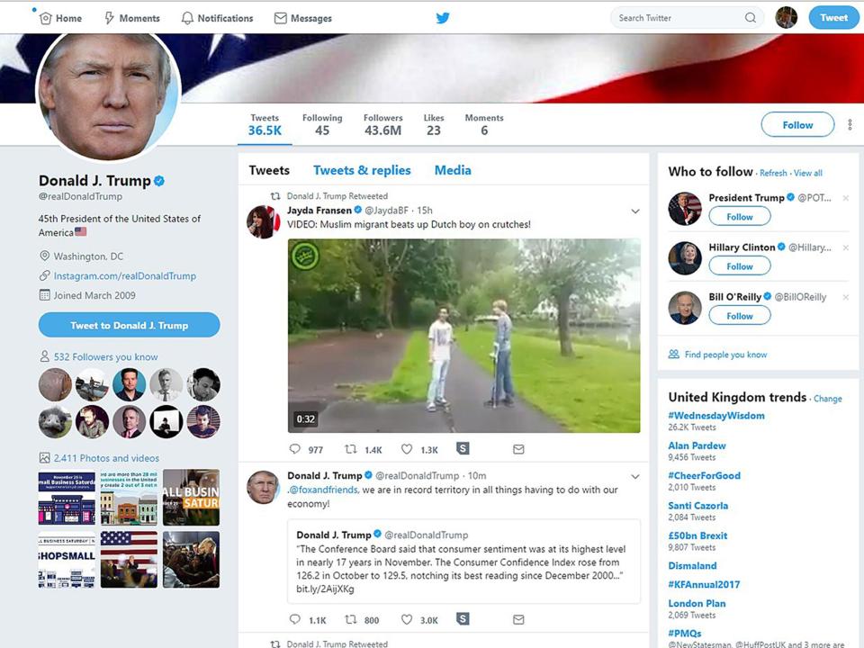The width and height of the screenshot is (864, 648).
Task: Open Santi Cazorla trend
Action: point(698,505)
